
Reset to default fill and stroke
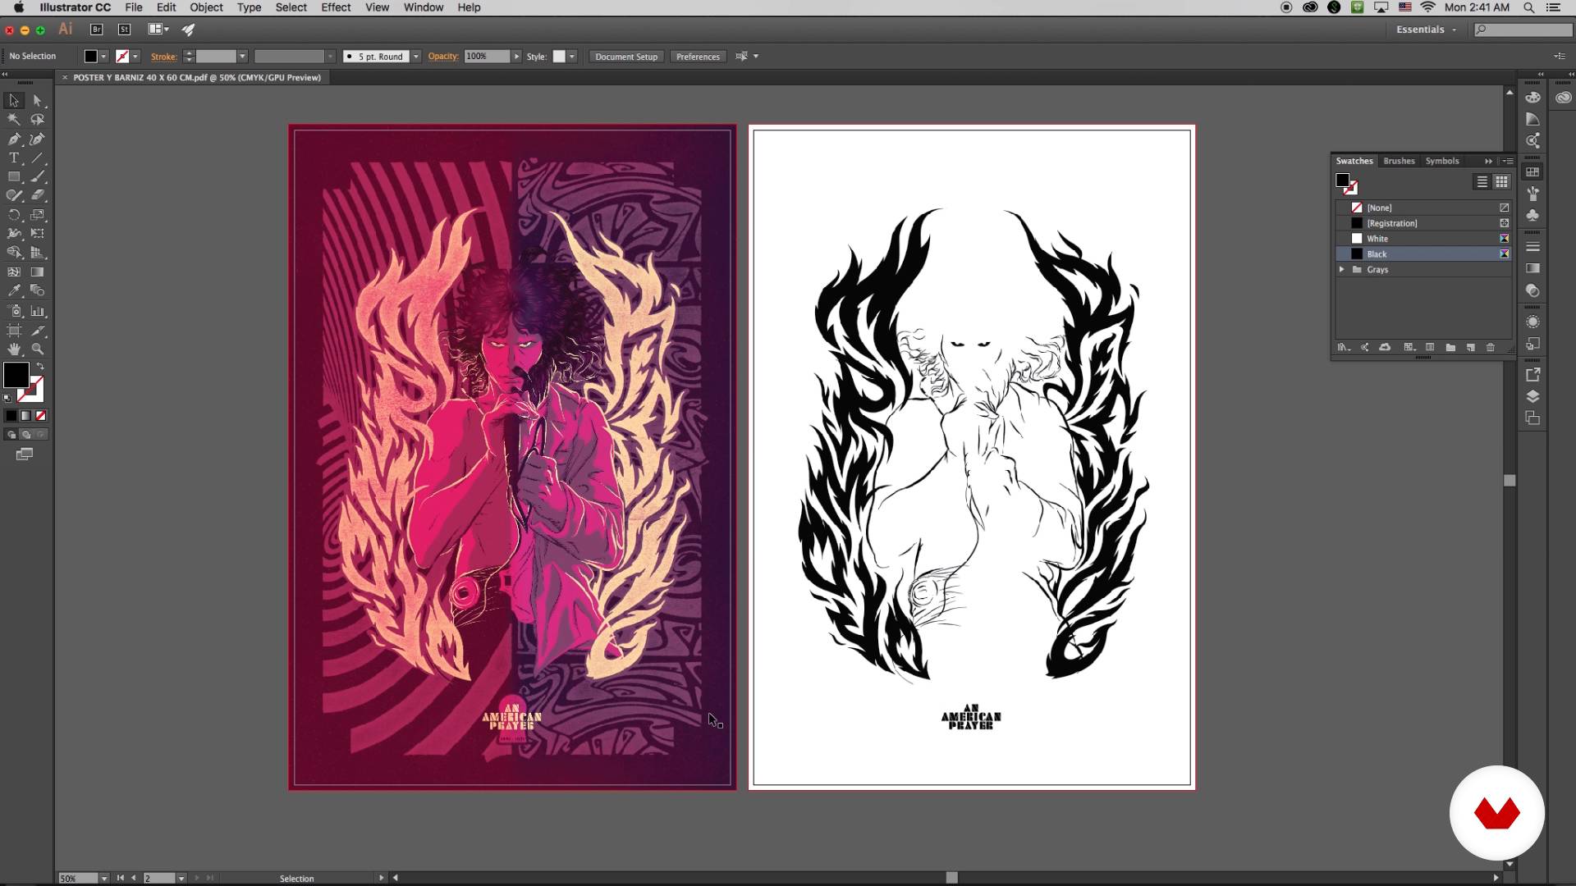click(x=7, y=399)
